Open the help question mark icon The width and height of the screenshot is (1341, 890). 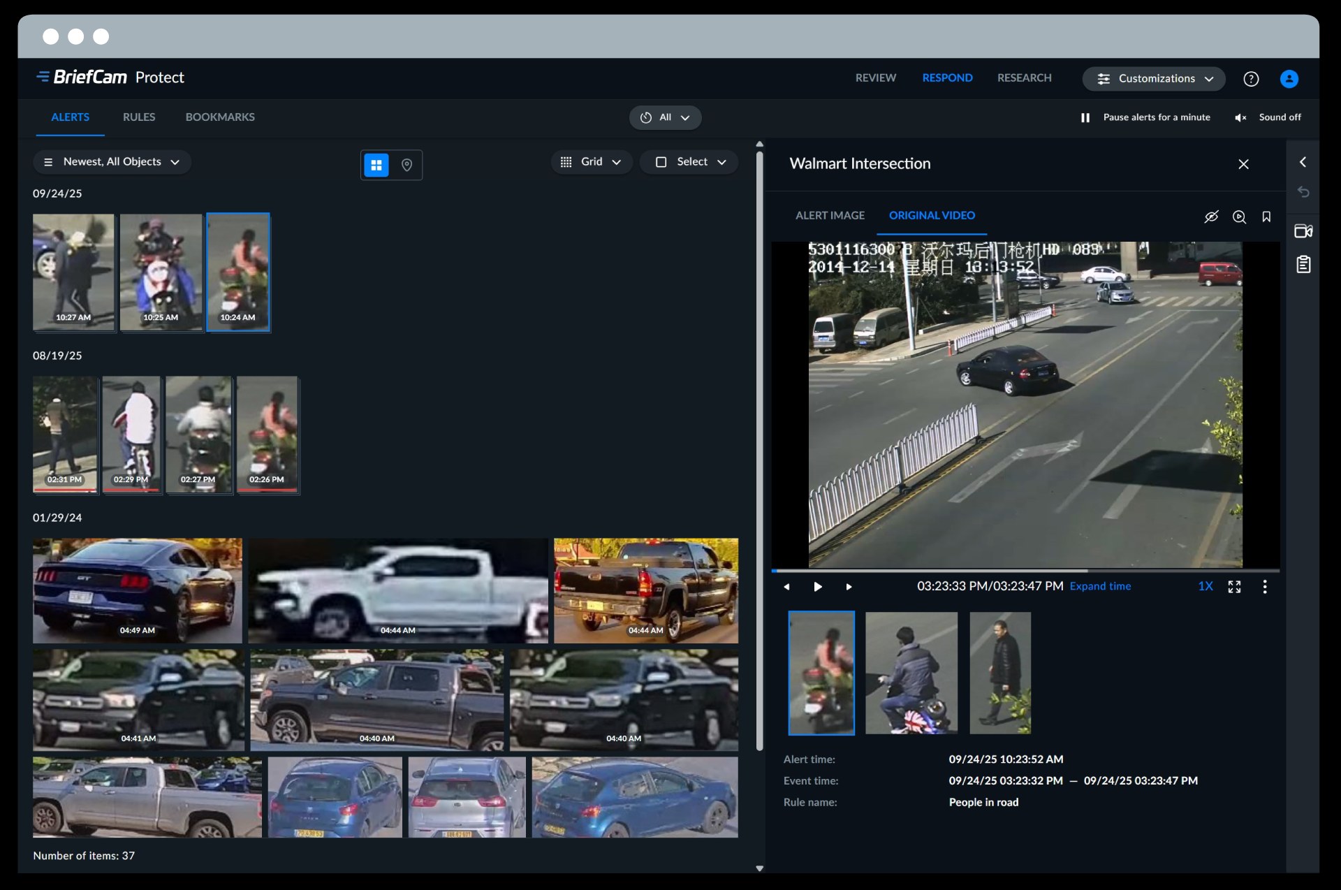pyautogui.click(x=1251, y=79)
